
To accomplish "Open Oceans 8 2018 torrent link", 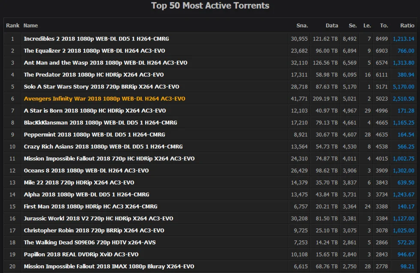I will pyautogui.click(x=86, y=171).
